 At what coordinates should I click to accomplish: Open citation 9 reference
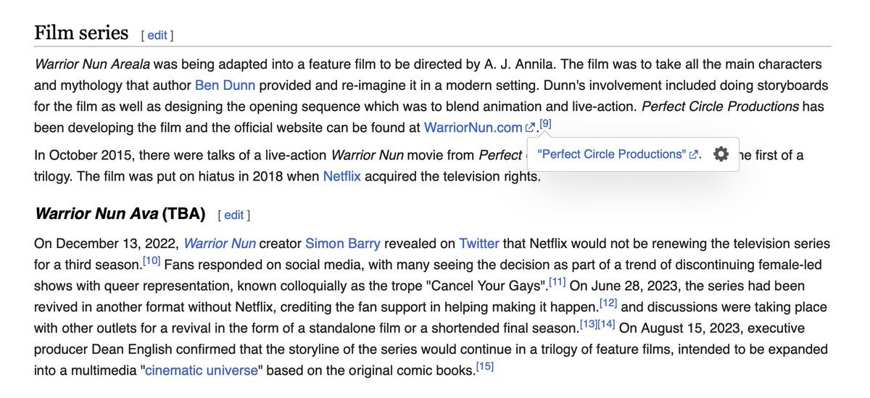point(546,124)
